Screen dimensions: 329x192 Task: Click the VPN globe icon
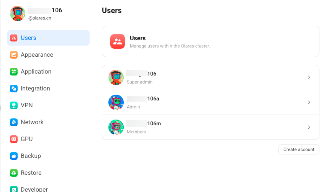coord(14,105)
